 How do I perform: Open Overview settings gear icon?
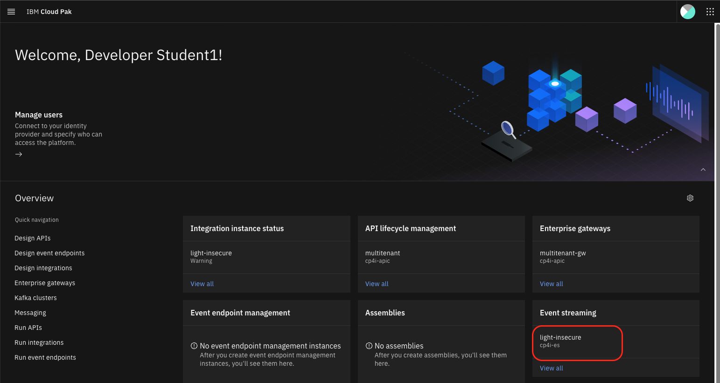[x=690, y=198]
